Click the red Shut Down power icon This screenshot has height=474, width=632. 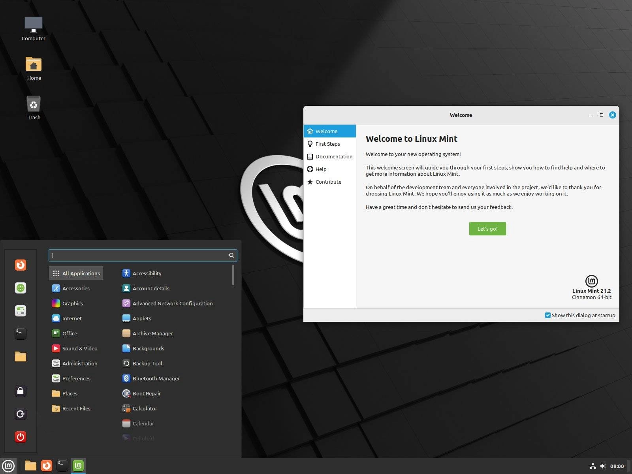(x=21, y=437)
